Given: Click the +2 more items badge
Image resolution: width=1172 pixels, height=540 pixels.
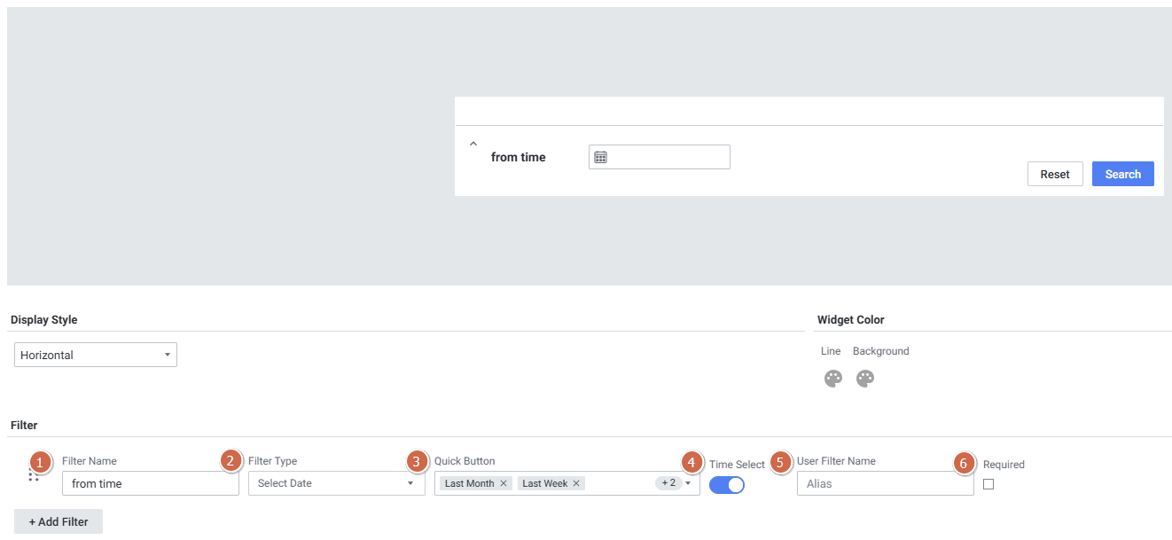Looking at the screenshot, I should 668,483.
